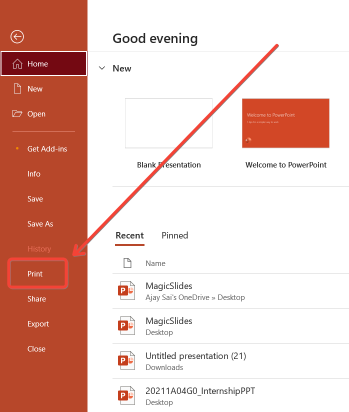Open Untitled presentation (21)
This screenshot has width=349, height=412.
pyautogui.click(x=230, y=361)
